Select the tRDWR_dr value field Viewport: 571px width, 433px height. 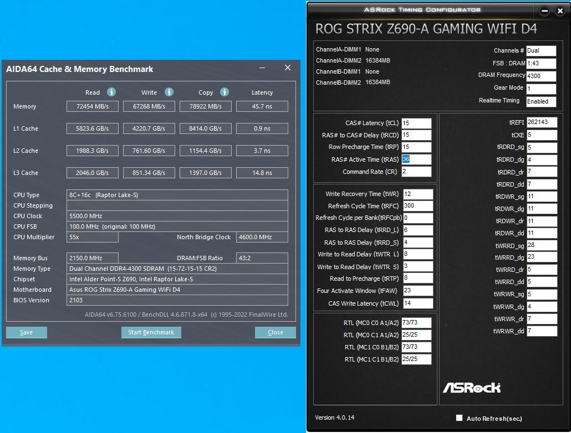pyautogui.click(x=542, y=221)
